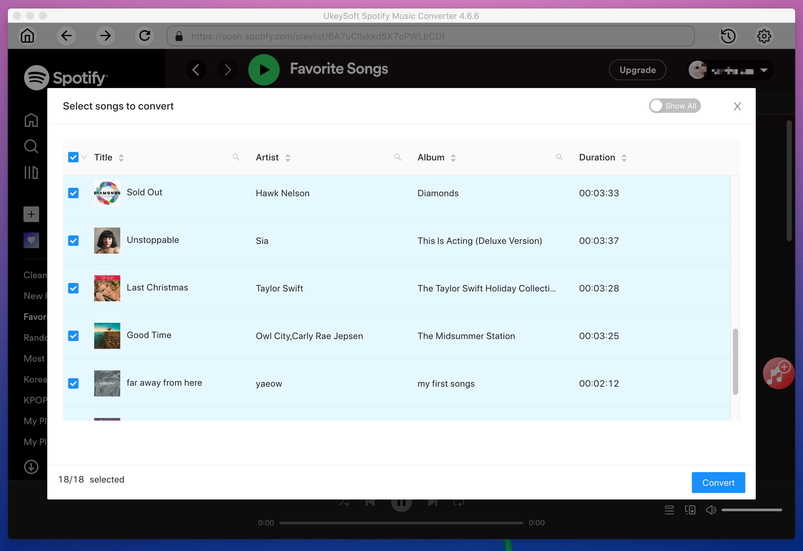Click the Convert button
This screenshot has height=551, width=803.
(718, 483)
